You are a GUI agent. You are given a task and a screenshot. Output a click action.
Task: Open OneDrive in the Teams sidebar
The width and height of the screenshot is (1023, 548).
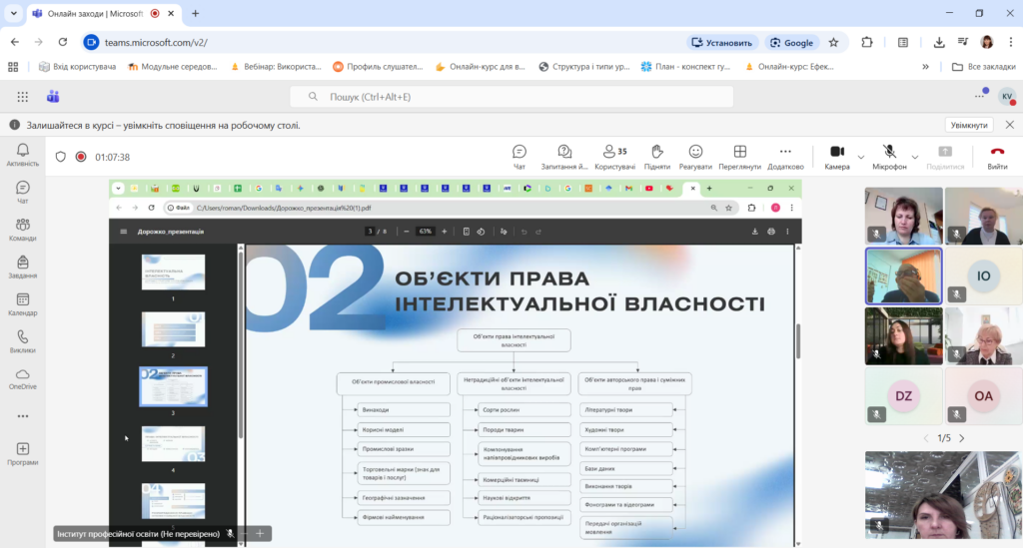click(x=22, y=378)
